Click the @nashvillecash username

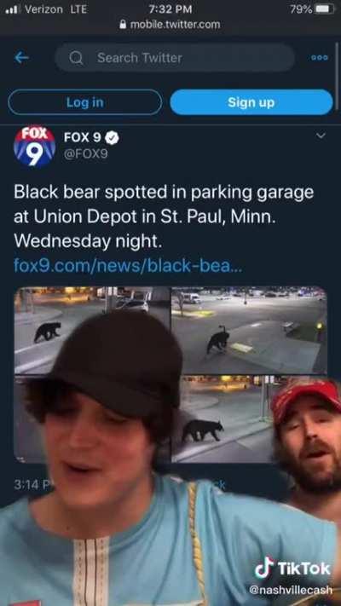pos(291,590)
